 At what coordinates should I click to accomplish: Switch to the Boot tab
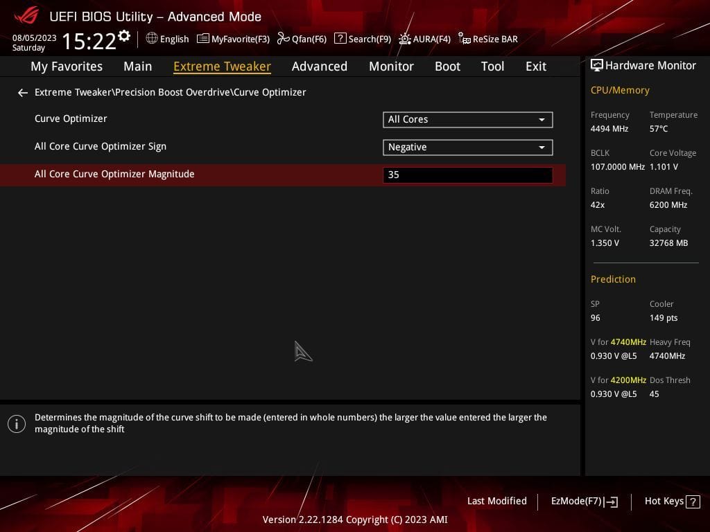(447, 66)
